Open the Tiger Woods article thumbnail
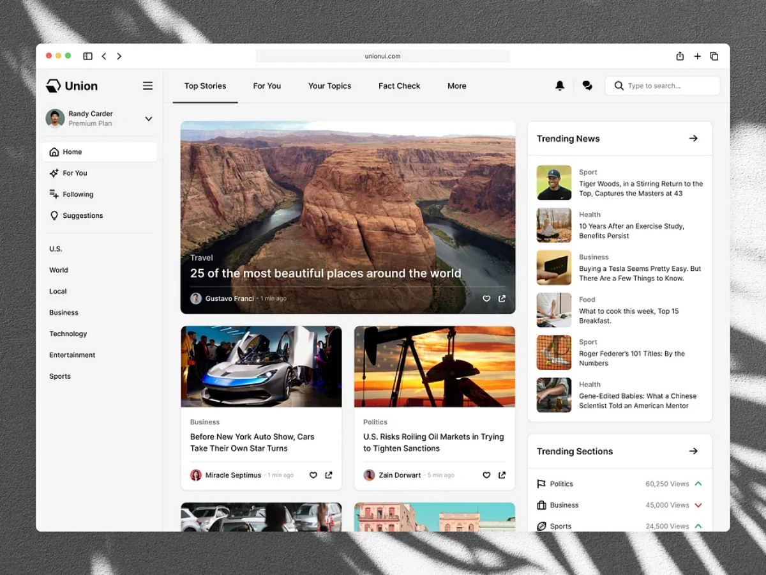Image resolution: width=766 pixels, height=575 pixels. 553,183
